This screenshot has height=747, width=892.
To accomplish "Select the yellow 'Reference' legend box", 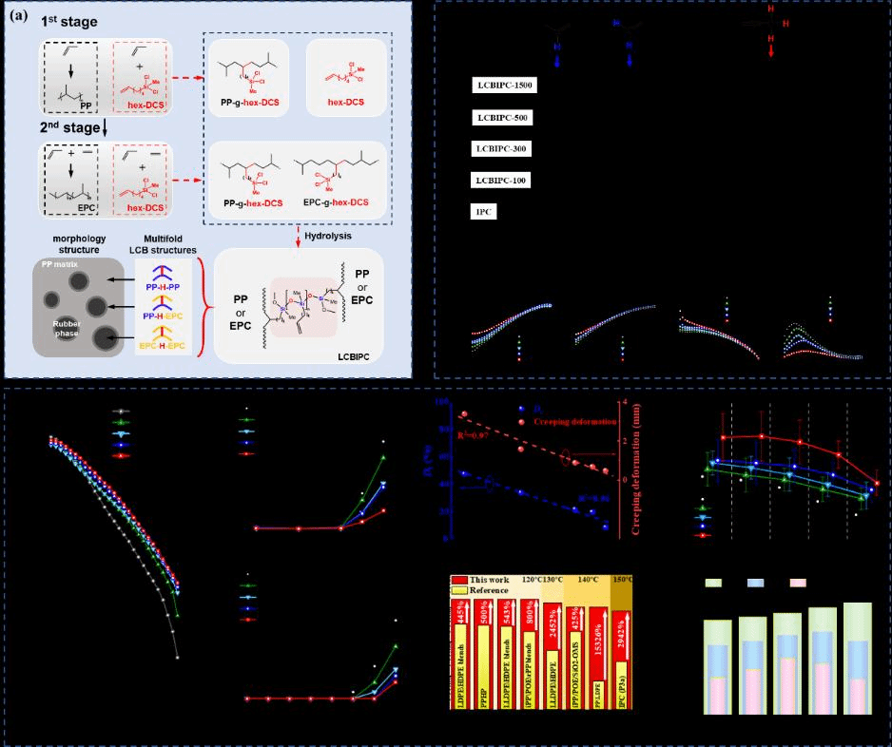I will pos(460,590).
